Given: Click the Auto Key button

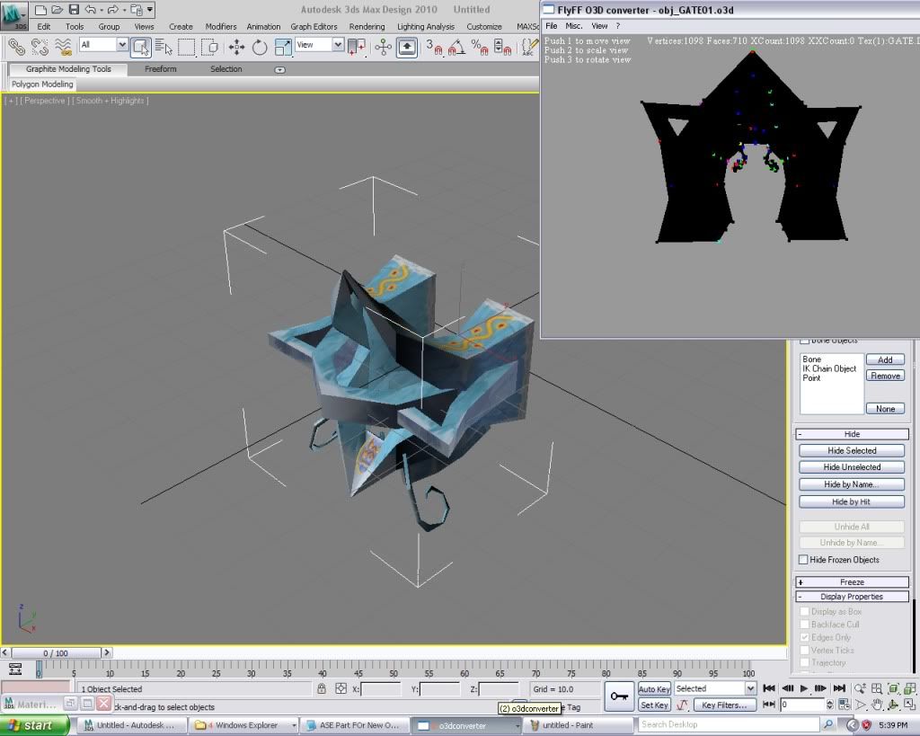Looking at the screenshot, I should (x=654, y=689).
